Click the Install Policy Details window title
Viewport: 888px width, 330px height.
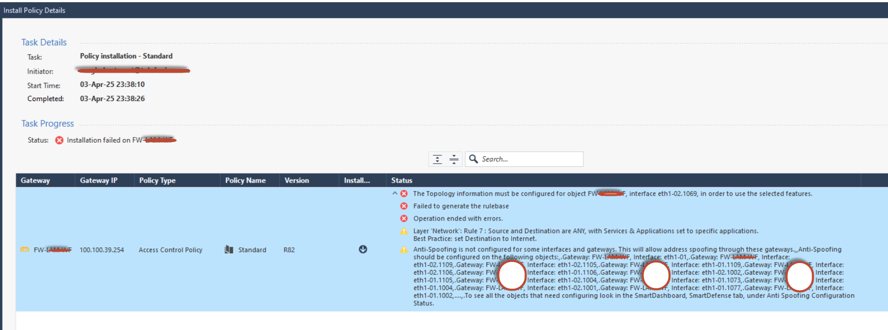coord(34,10)
